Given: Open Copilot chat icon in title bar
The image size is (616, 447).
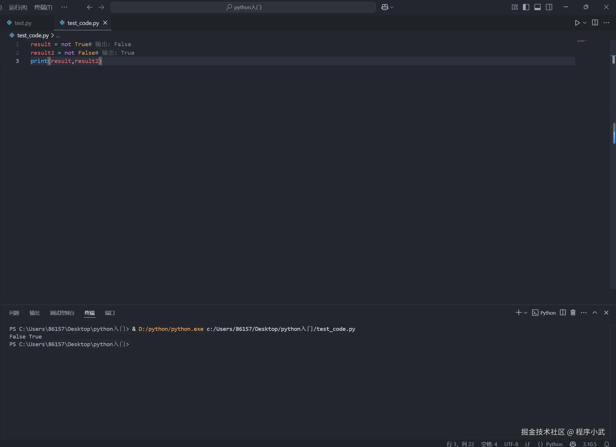Looking at the screenshot, I should [x=385, y=7].
